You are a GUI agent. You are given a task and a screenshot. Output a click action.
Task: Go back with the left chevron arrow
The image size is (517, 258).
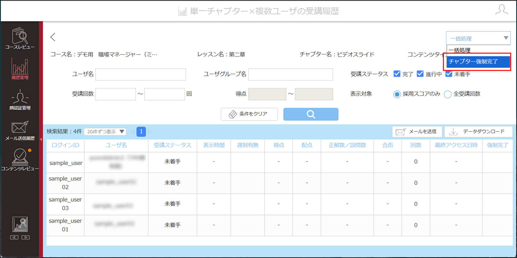coord(53,37)
